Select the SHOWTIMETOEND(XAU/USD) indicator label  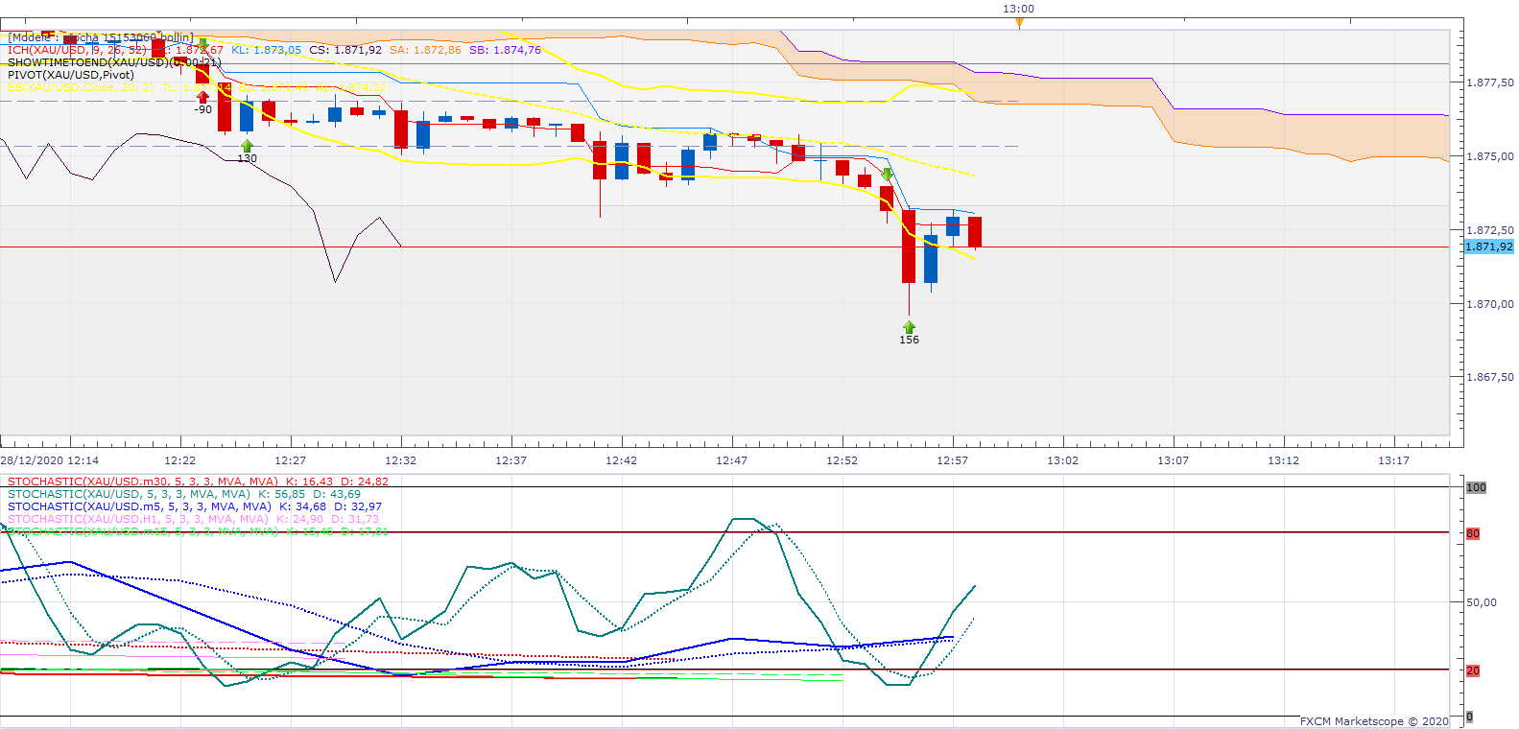tap(114, 62)
